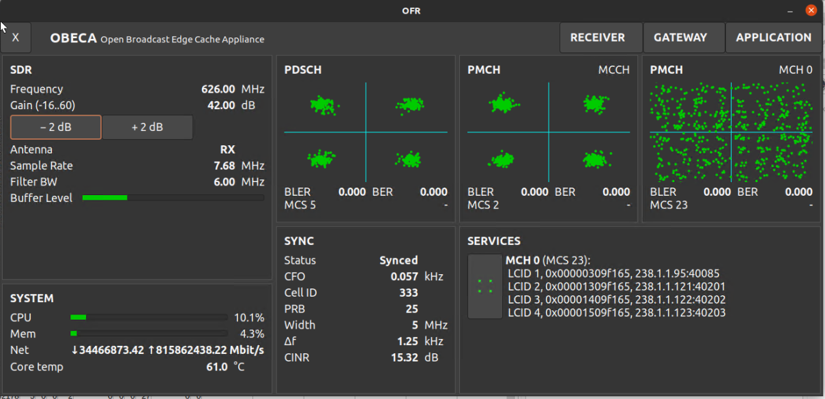Click the downlink arrow next to Net throughput
Viewport: 825px width, 399px height.
tap(74, 350)
